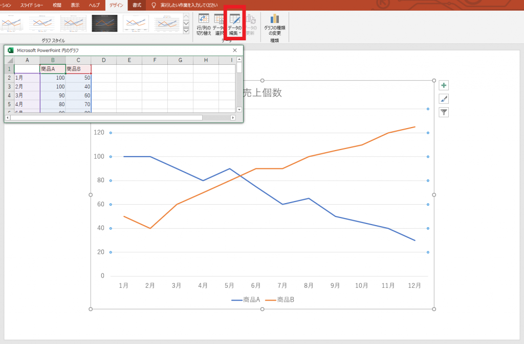The height and width of the screenshot is (344, 524).
Task: Click the 行/列の切り替え icon
Action: [203, 19]
